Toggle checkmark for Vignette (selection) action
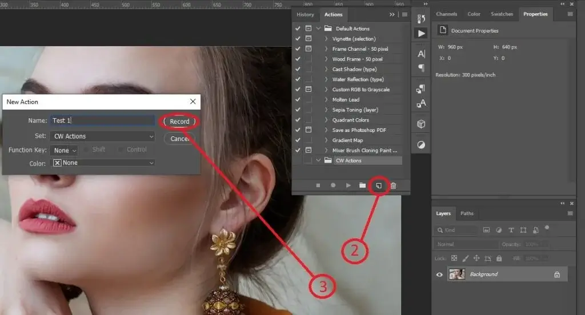Viewport: 585px width, 315px height. click(x=298, y=38)
